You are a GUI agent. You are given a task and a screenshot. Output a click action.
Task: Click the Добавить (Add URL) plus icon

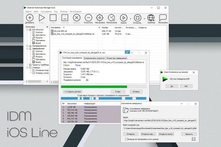[30, 18]
